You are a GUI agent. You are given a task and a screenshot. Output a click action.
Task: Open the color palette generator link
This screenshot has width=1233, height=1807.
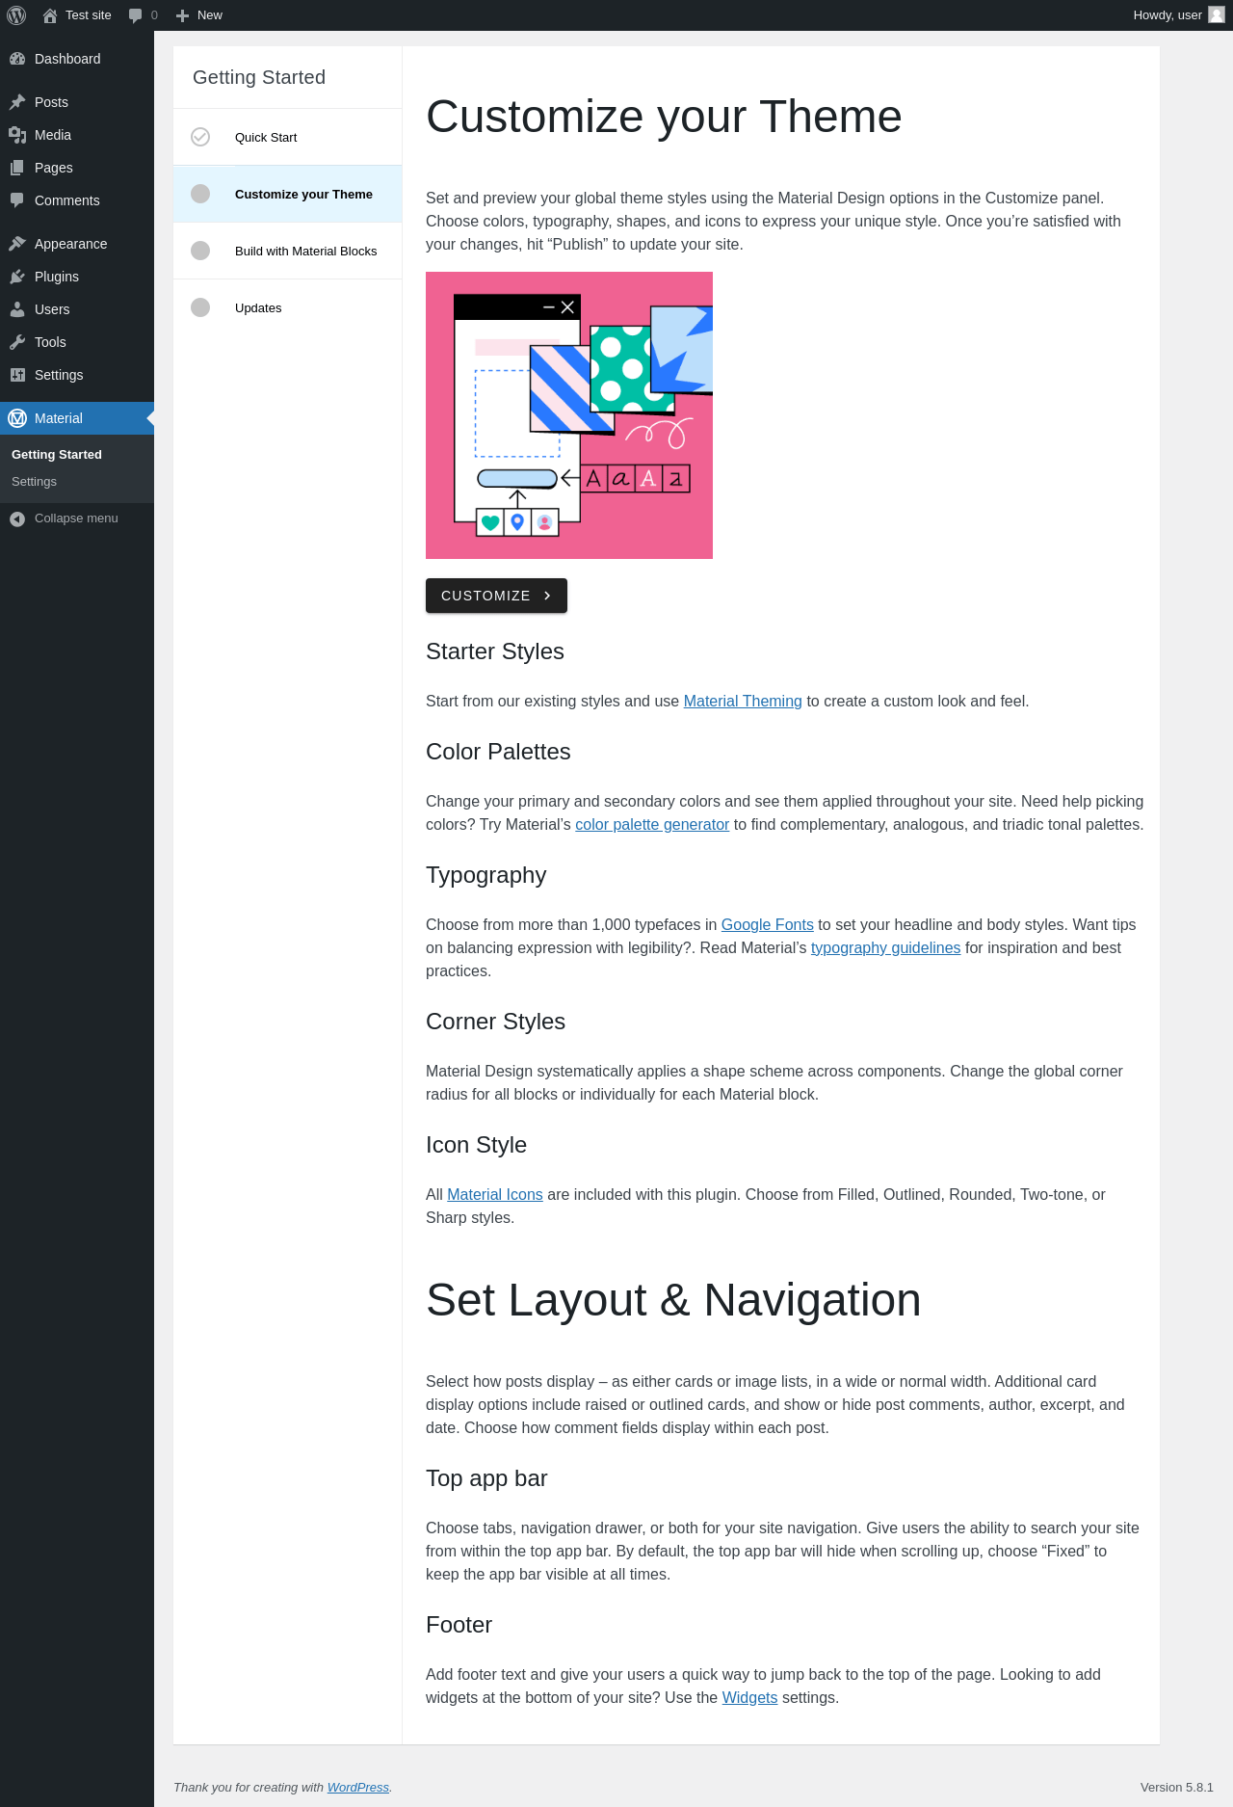(x=652, y=825)
